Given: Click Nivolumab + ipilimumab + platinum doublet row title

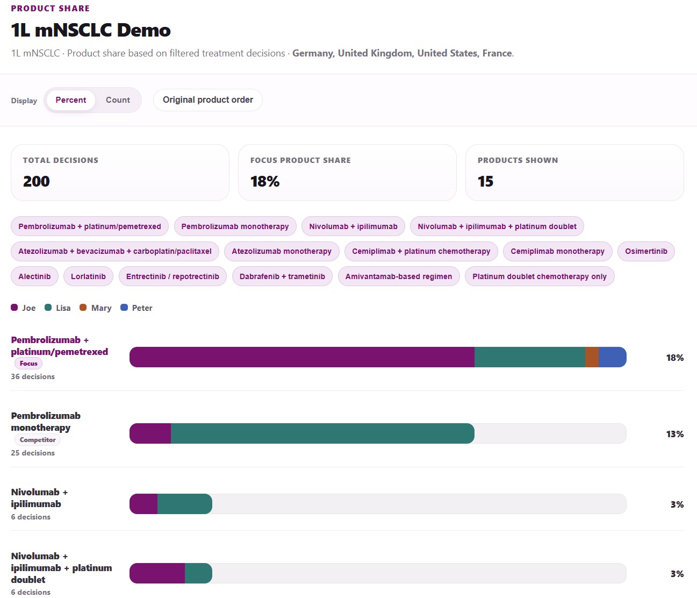Looking at the screenshot, I should click(62, 568).
